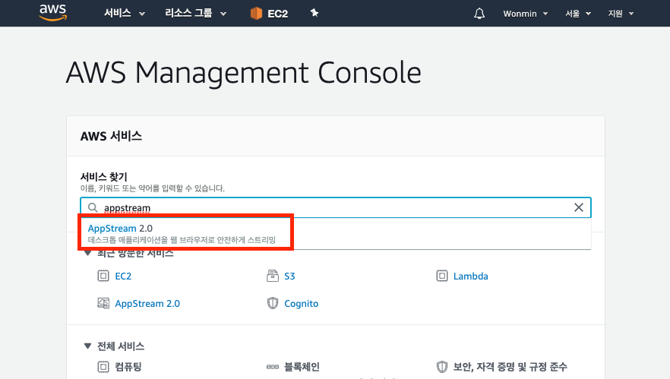Click the orange EC2 cube icon
The height and width of the screenshot is (379, 670).
point(256,14)
